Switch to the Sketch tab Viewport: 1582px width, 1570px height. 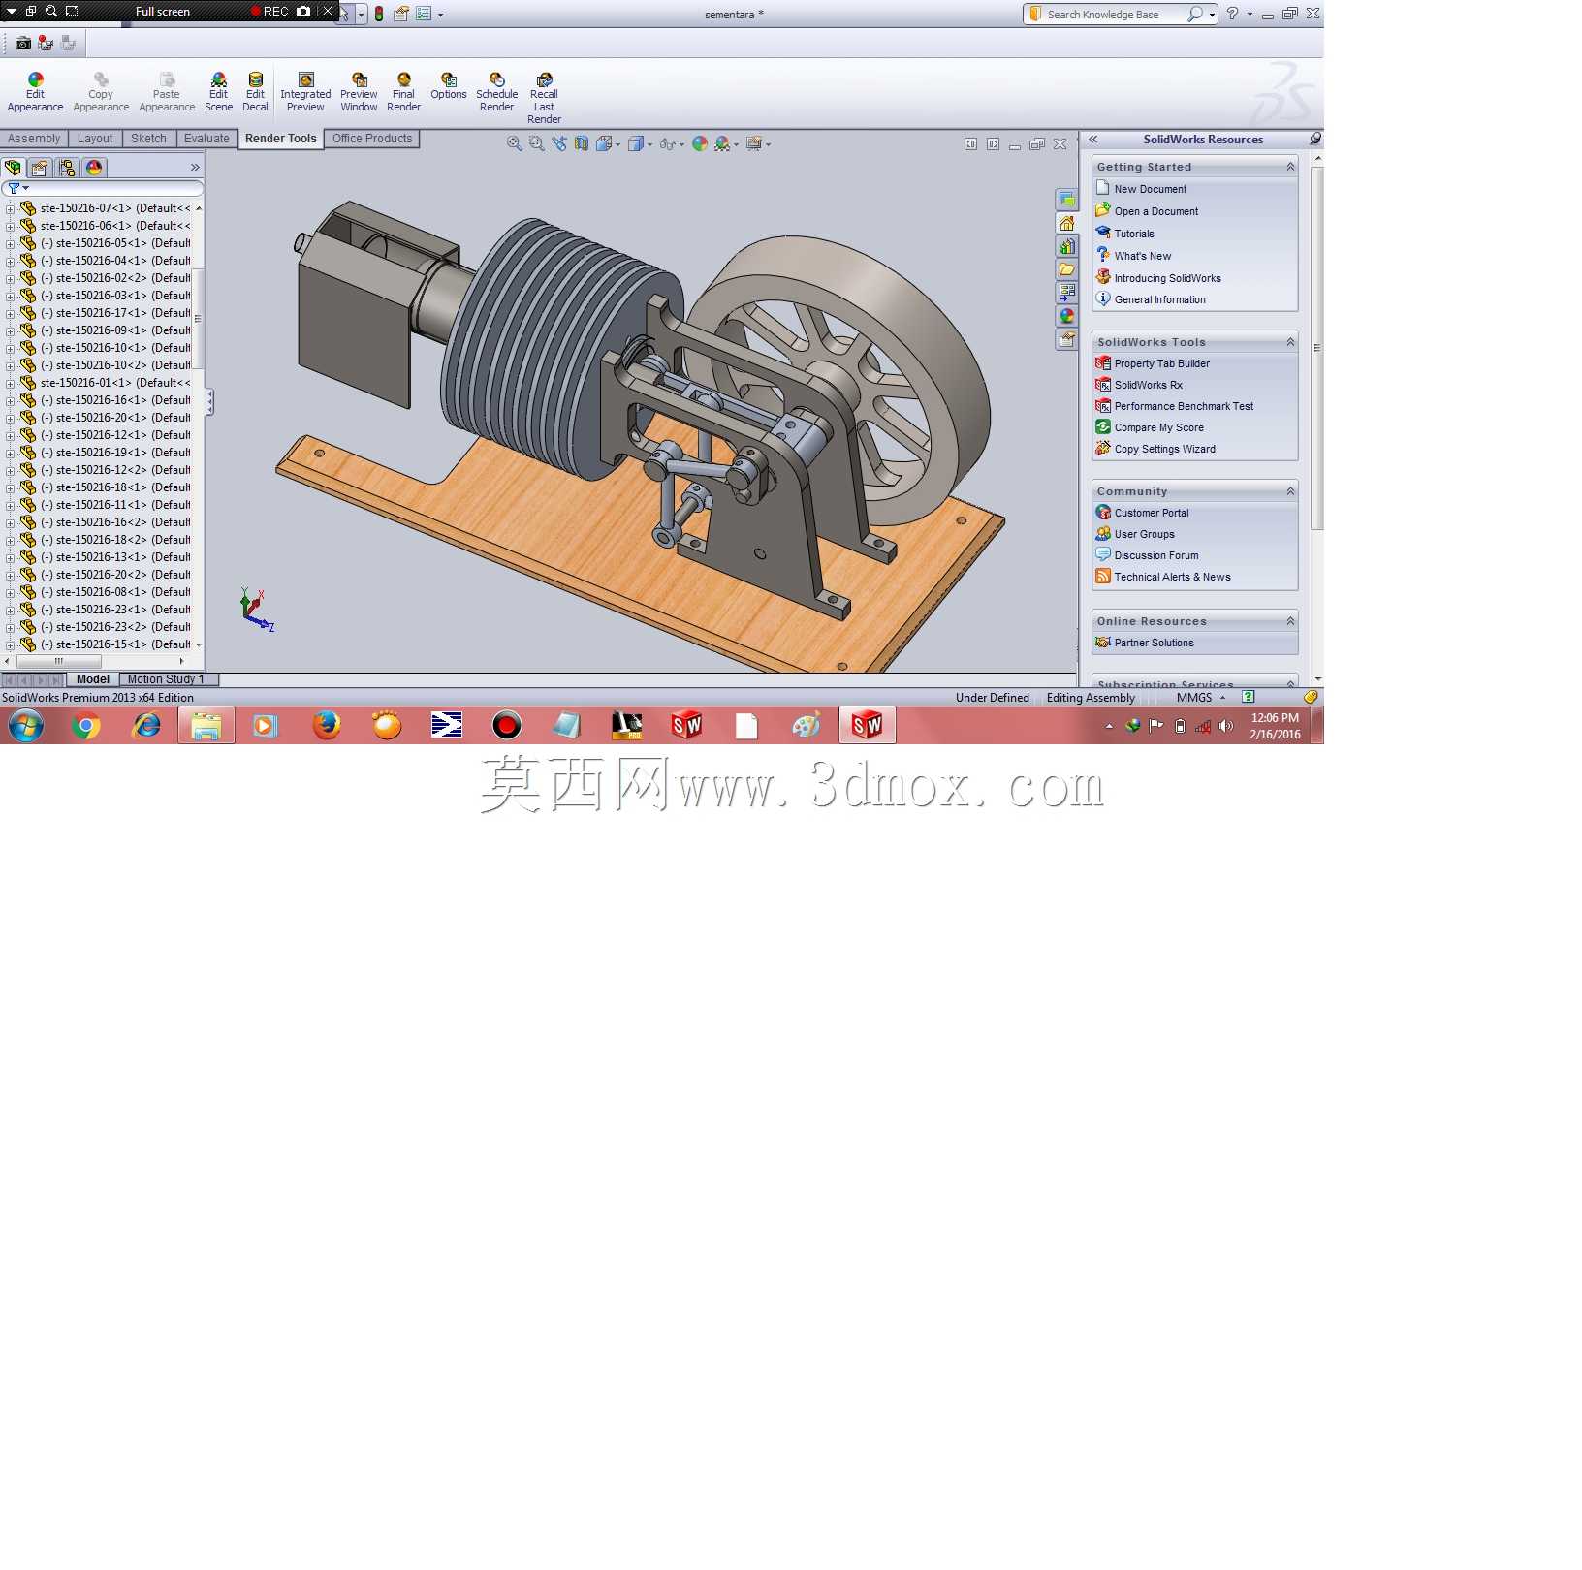click(148, 139)
